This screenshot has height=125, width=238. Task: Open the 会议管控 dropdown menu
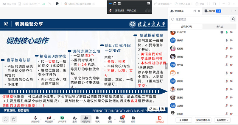click(x=223, y=120)
